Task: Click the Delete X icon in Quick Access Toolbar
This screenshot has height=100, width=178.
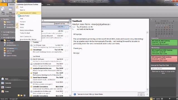Action: (13, 1)
